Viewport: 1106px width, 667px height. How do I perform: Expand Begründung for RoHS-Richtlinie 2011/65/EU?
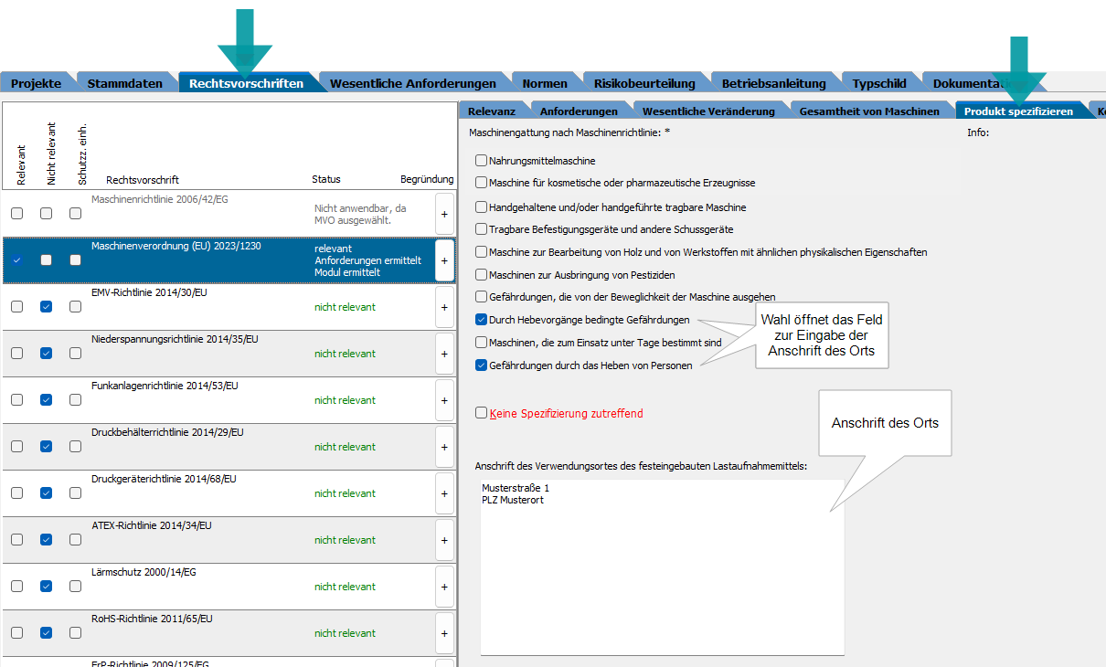tap(444, 633)
